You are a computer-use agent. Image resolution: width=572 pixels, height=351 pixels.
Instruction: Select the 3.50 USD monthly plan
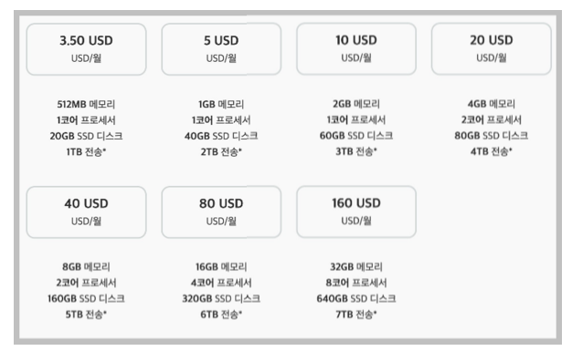tap(87, 49)
